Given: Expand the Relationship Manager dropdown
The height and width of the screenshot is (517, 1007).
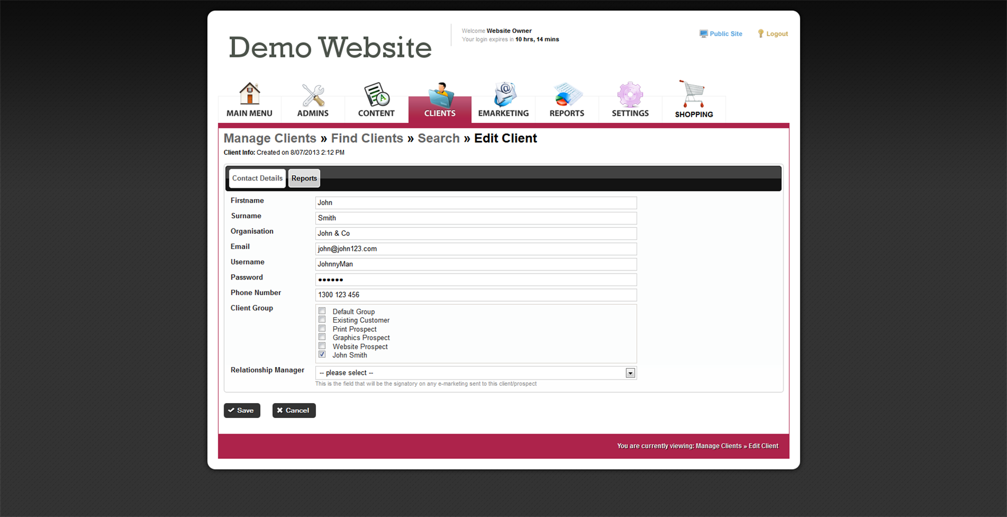Looking at the screenshot, I should [x=630, y=373].
